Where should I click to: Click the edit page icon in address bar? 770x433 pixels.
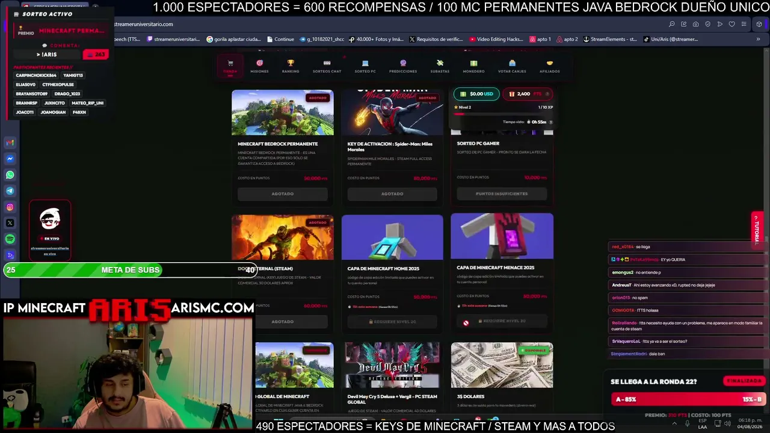684,24
